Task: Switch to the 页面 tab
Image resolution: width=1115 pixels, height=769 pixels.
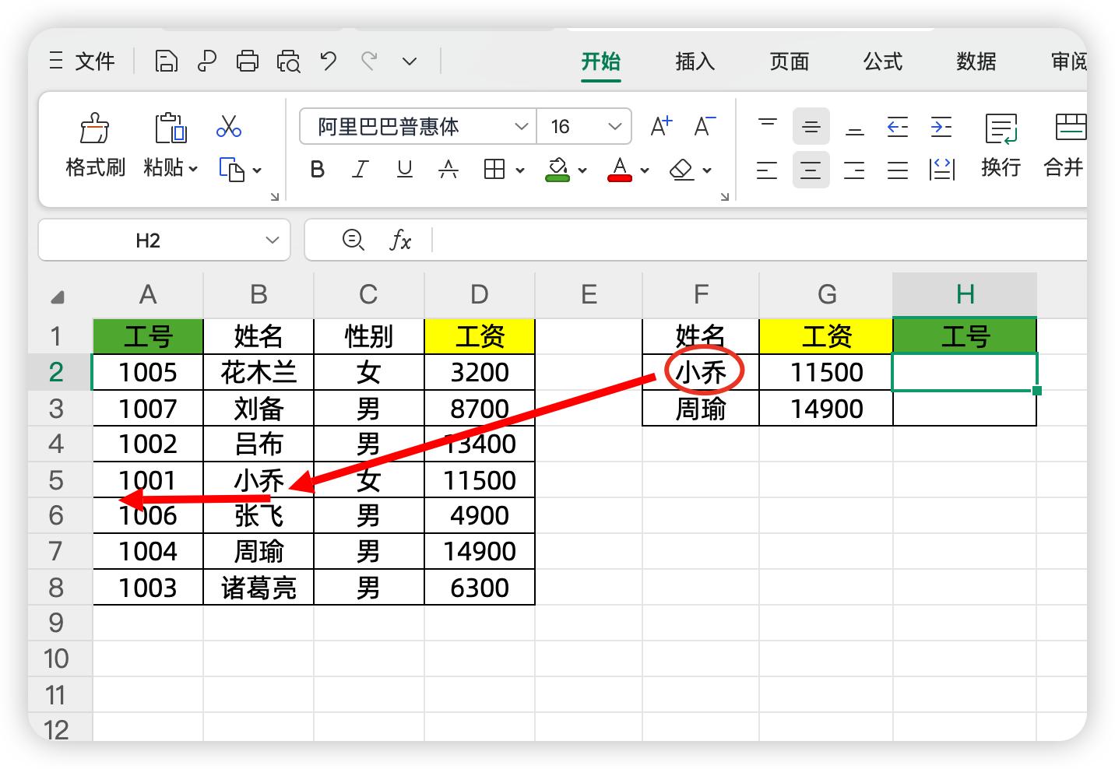Action: pyautogui.click(x=790, y=61)
